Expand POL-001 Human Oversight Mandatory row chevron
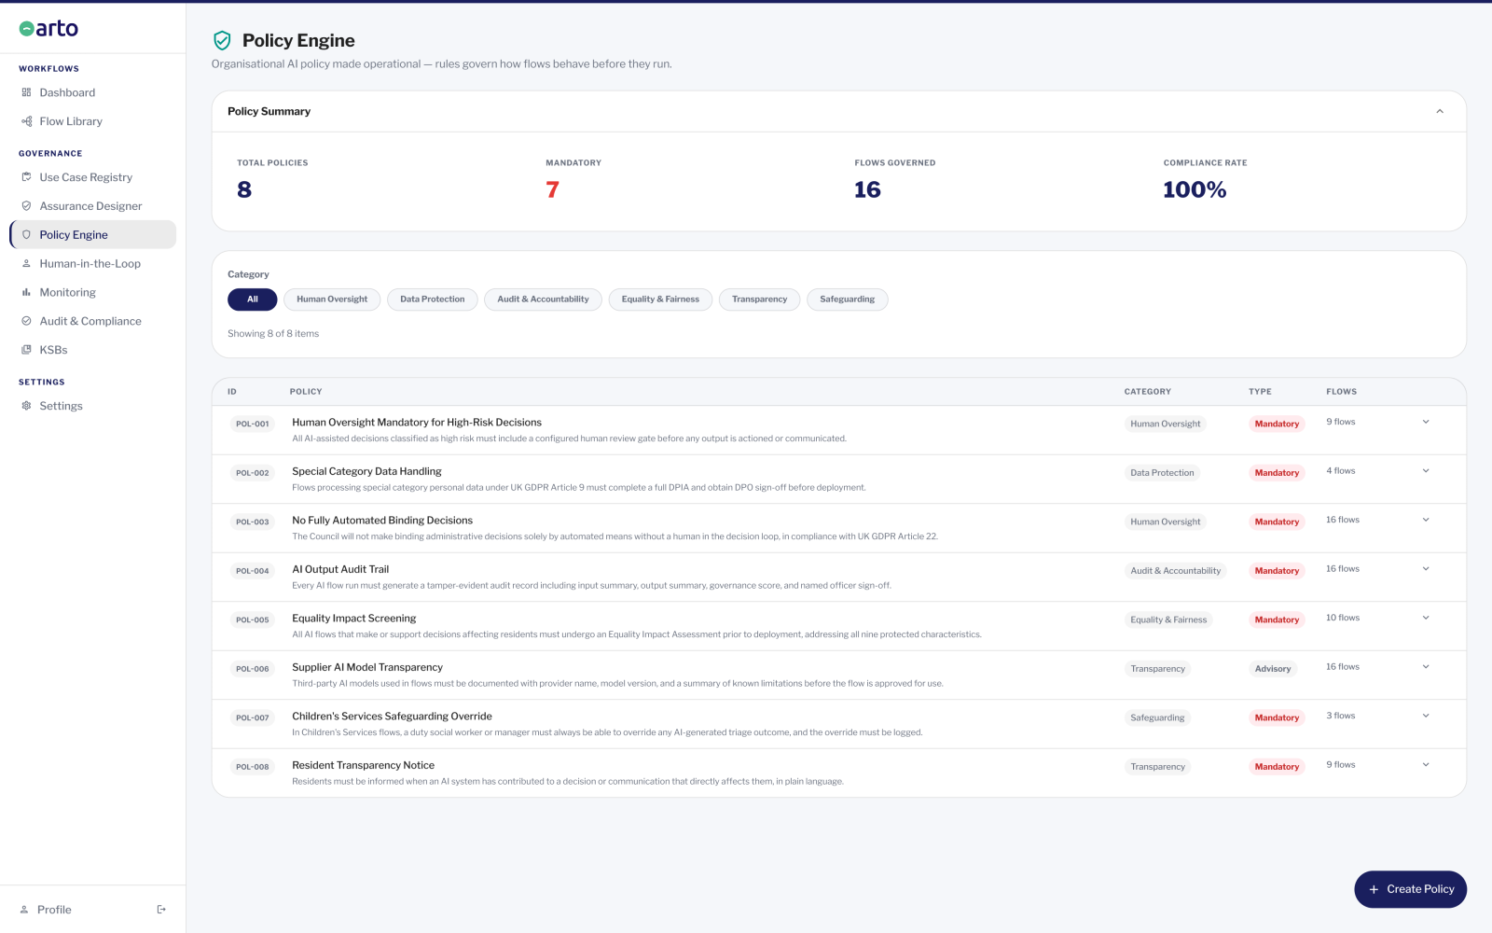 pos(1426,422)
